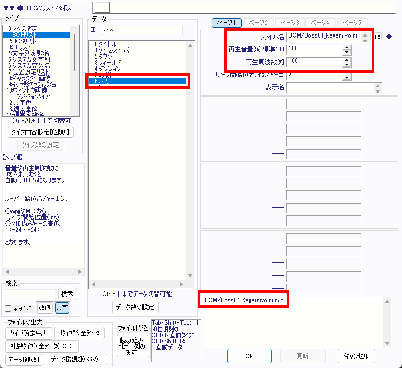Increase 再生音量 value with up arrow
The height and width of the screenshot is (368, 402).
(346, 47)
